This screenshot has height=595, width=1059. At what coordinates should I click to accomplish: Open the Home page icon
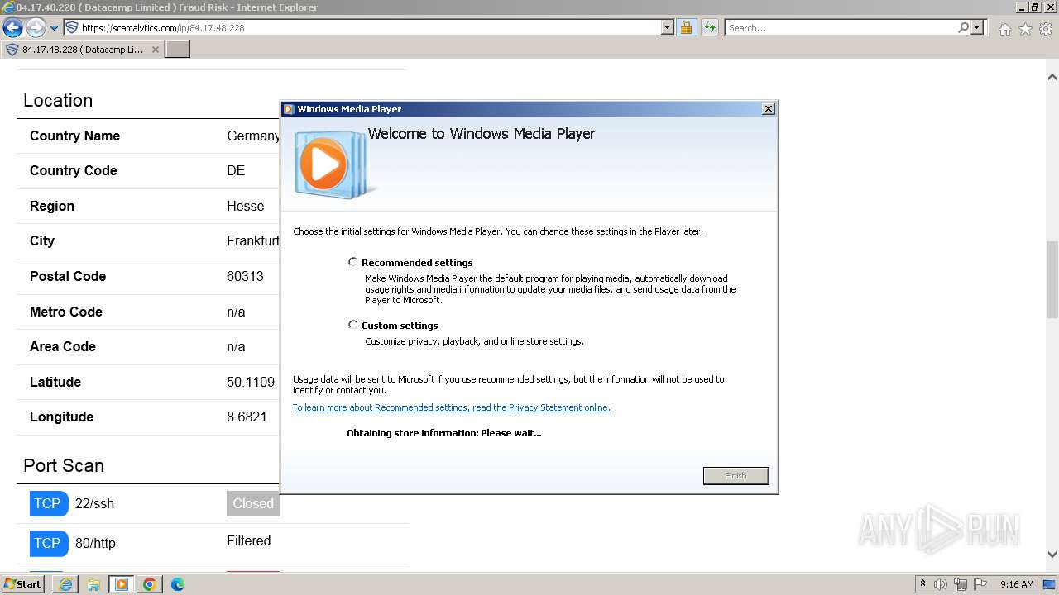(x=1004, y=29)
